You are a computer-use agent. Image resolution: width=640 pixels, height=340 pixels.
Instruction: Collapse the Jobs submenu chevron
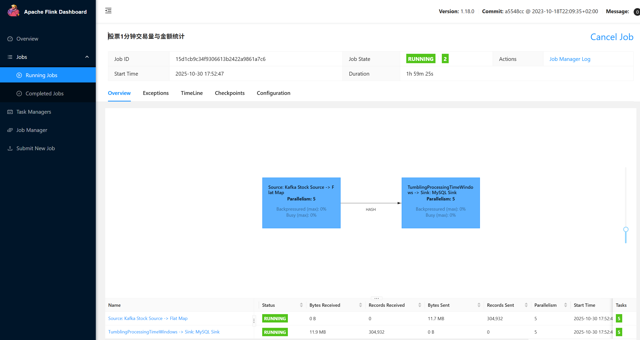pos(87,57)
